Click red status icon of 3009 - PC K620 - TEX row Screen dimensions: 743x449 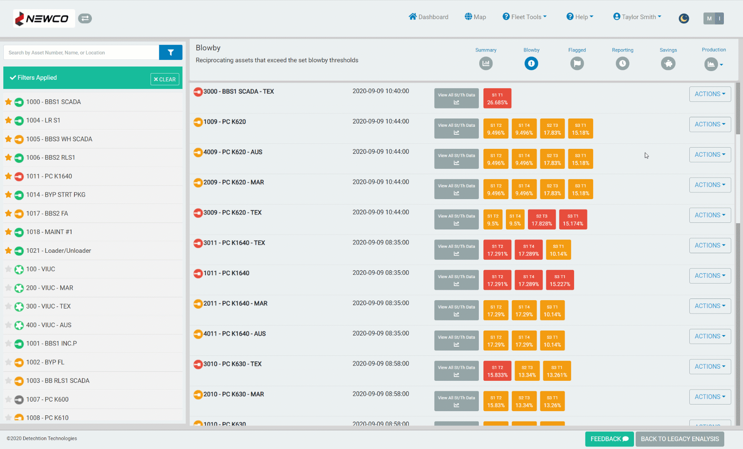(198, 213)
